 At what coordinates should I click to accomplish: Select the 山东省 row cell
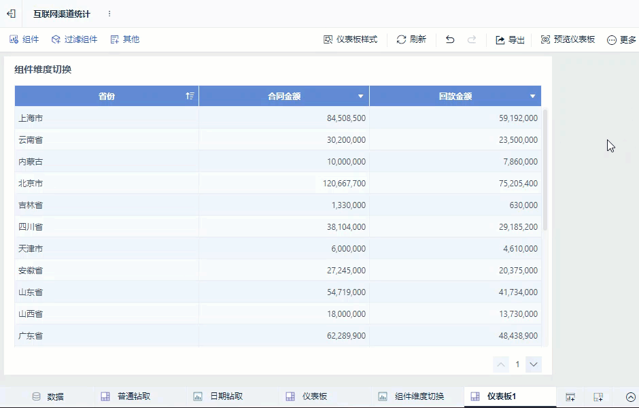pyautogui.click(x=107, y=292)
